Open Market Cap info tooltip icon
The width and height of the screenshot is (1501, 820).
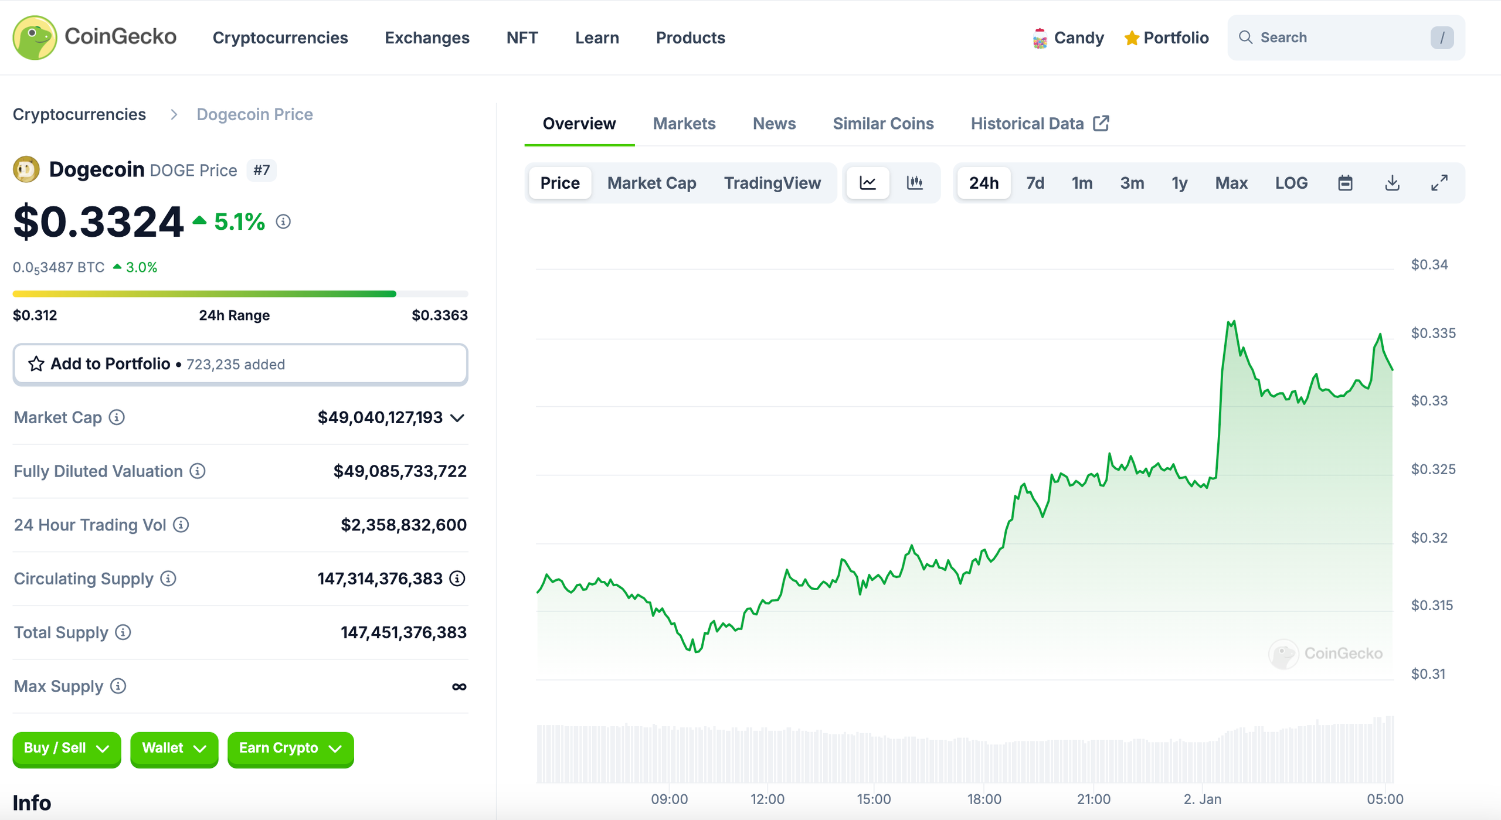117,417
